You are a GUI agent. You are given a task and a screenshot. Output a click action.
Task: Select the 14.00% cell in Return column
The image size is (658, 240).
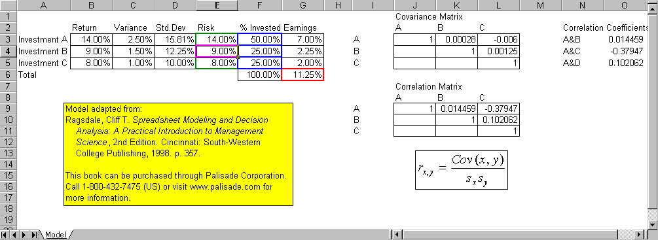(91, 40)
